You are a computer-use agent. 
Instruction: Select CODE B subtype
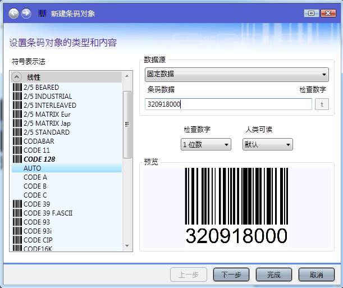[67, 186]
